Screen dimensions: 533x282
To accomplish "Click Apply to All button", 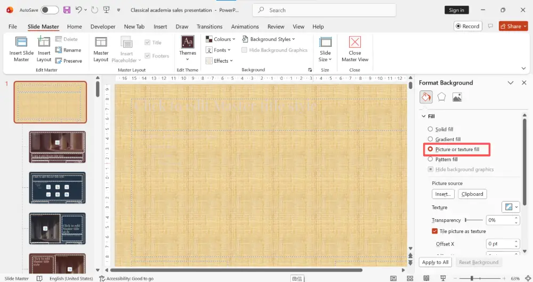I will (435, 262).
